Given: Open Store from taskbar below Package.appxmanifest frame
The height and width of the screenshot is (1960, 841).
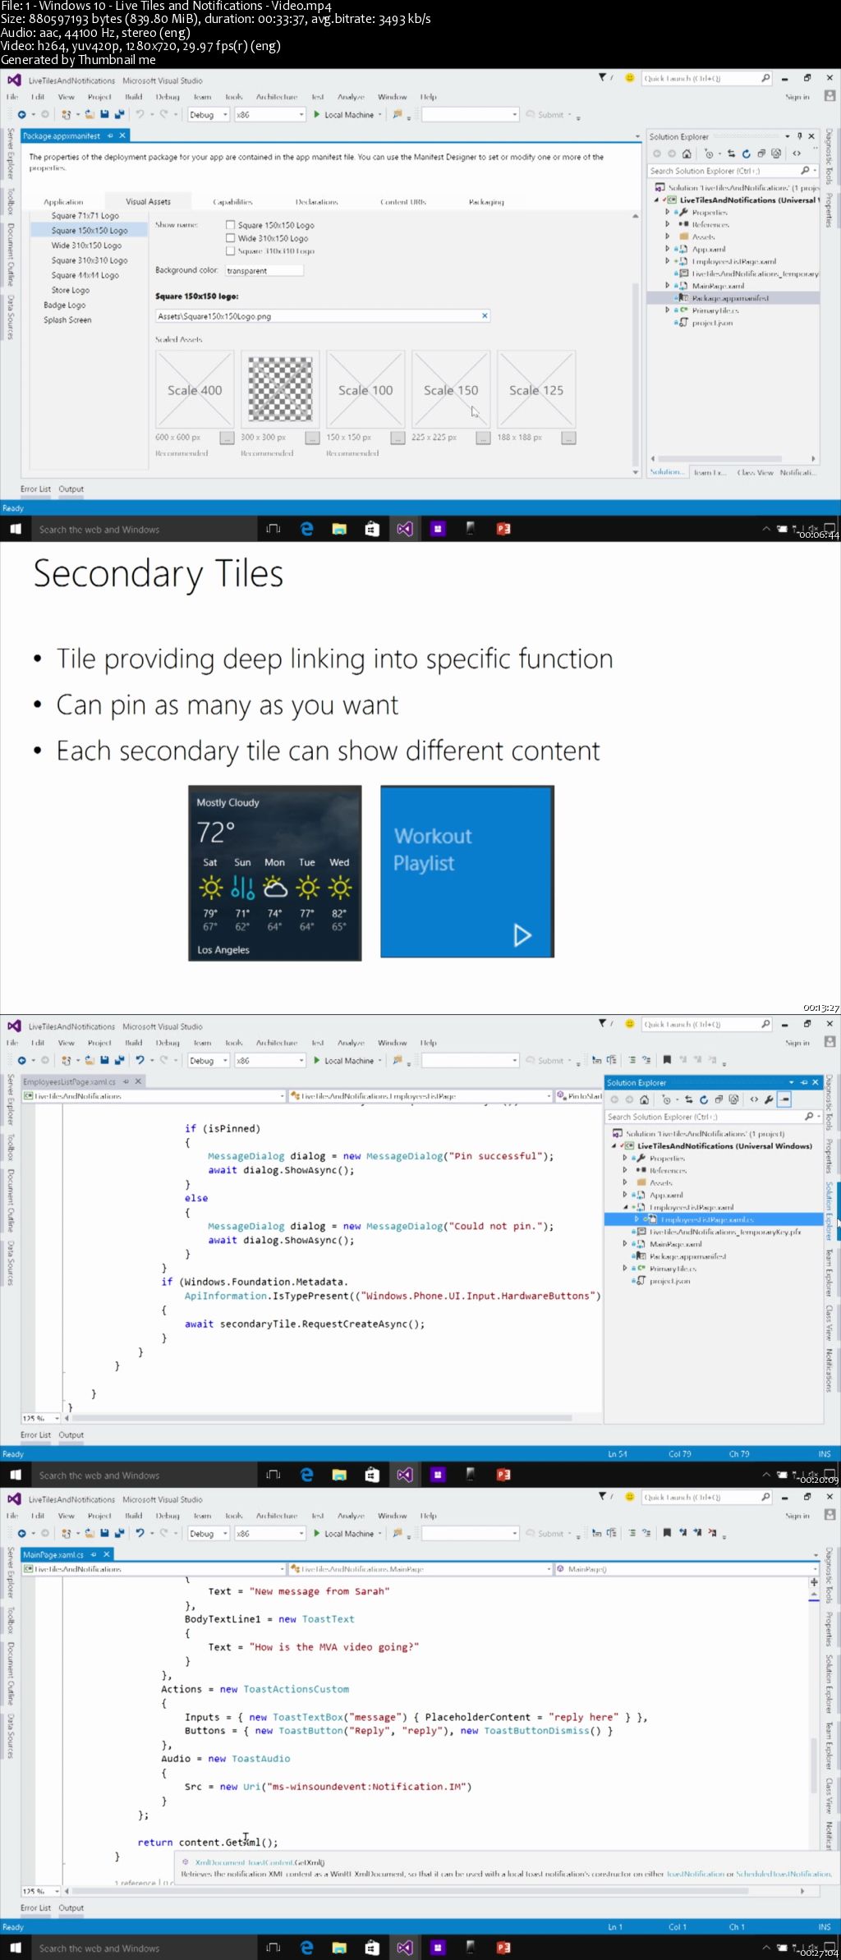Looking at the screenshot, I should click(372, 529).
